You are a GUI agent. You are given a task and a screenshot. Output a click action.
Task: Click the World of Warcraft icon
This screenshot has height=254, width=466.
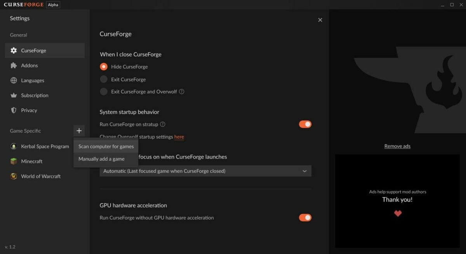[14, 176]
